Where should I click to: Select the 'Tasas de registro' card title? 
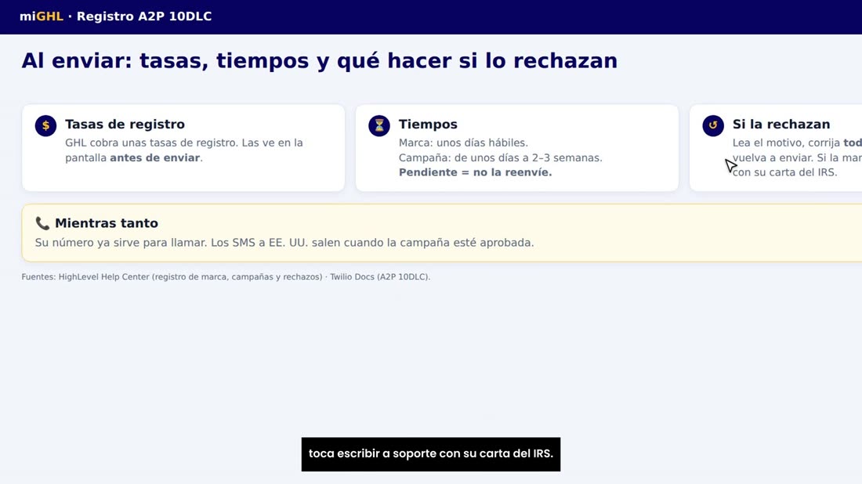(x=125, y=125)
